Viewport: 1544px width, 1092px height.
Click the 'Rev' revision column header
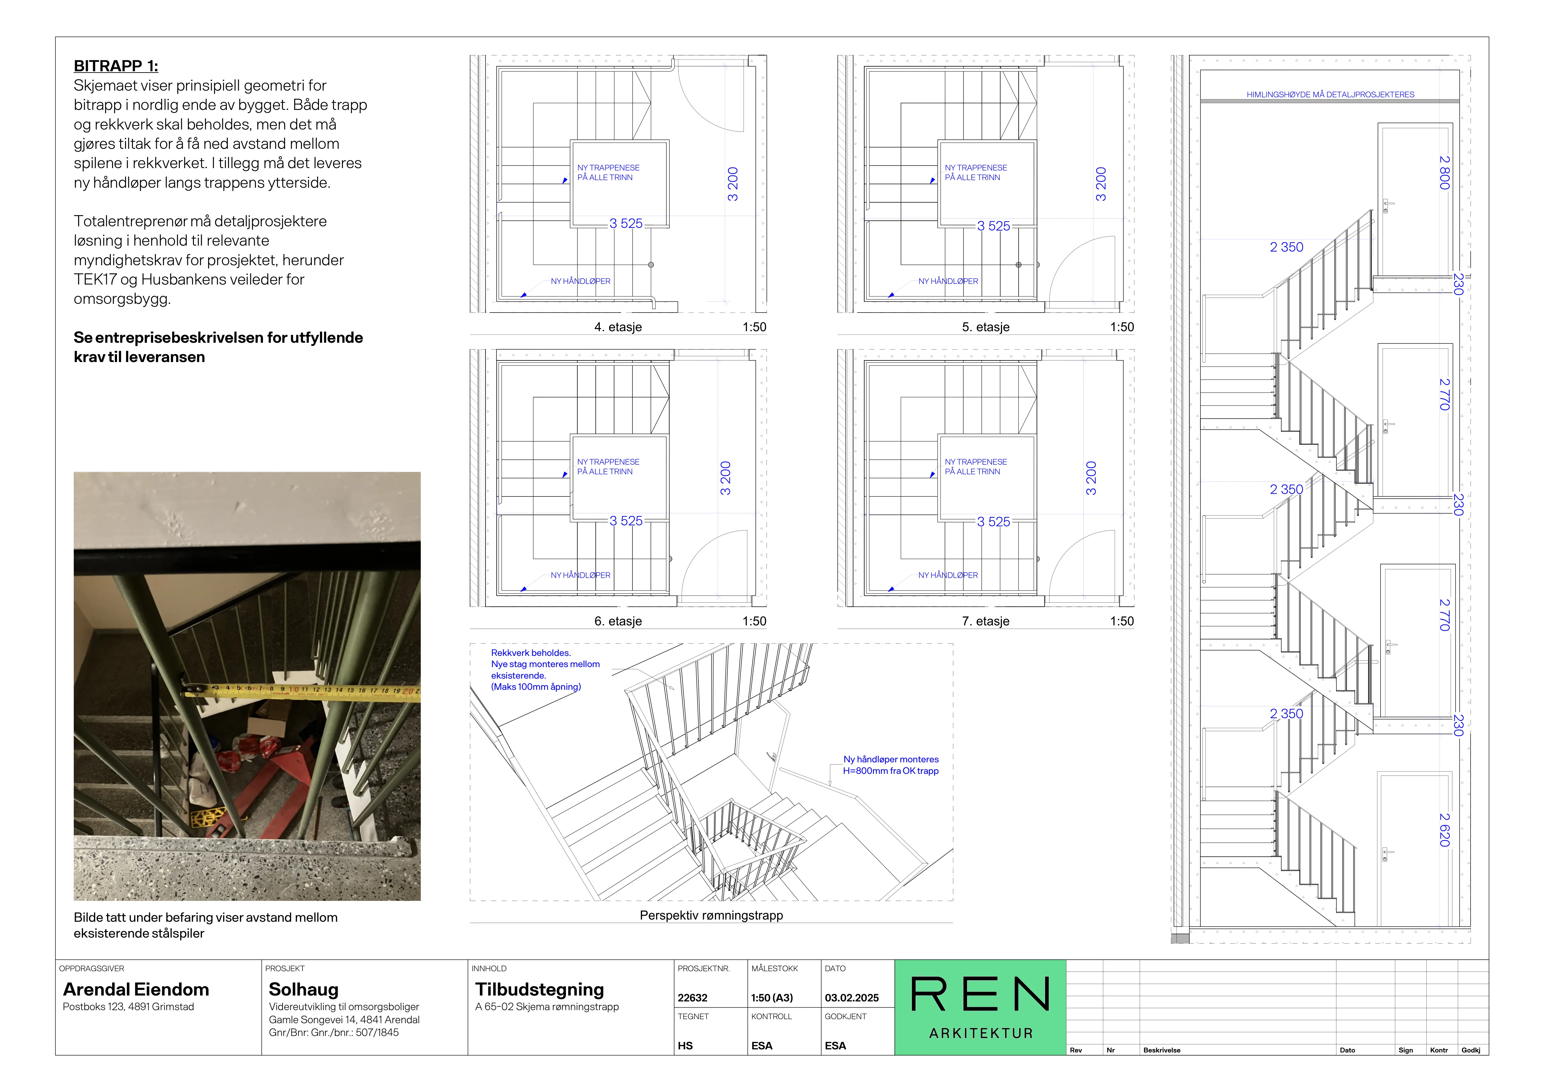(x=1076, y=1050)
